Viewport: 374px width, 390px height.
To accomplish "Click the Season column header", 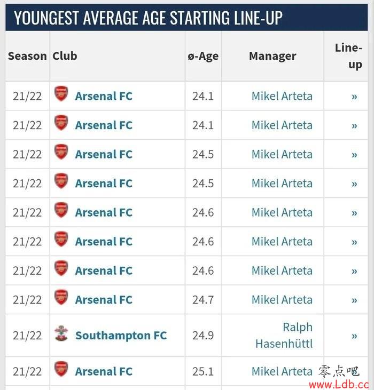I will click(x=27, y=56).
